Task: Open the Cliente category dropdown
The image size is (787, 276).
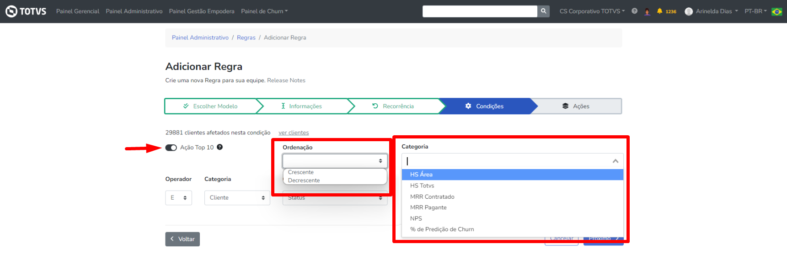Action: click(x=237, y=198)
